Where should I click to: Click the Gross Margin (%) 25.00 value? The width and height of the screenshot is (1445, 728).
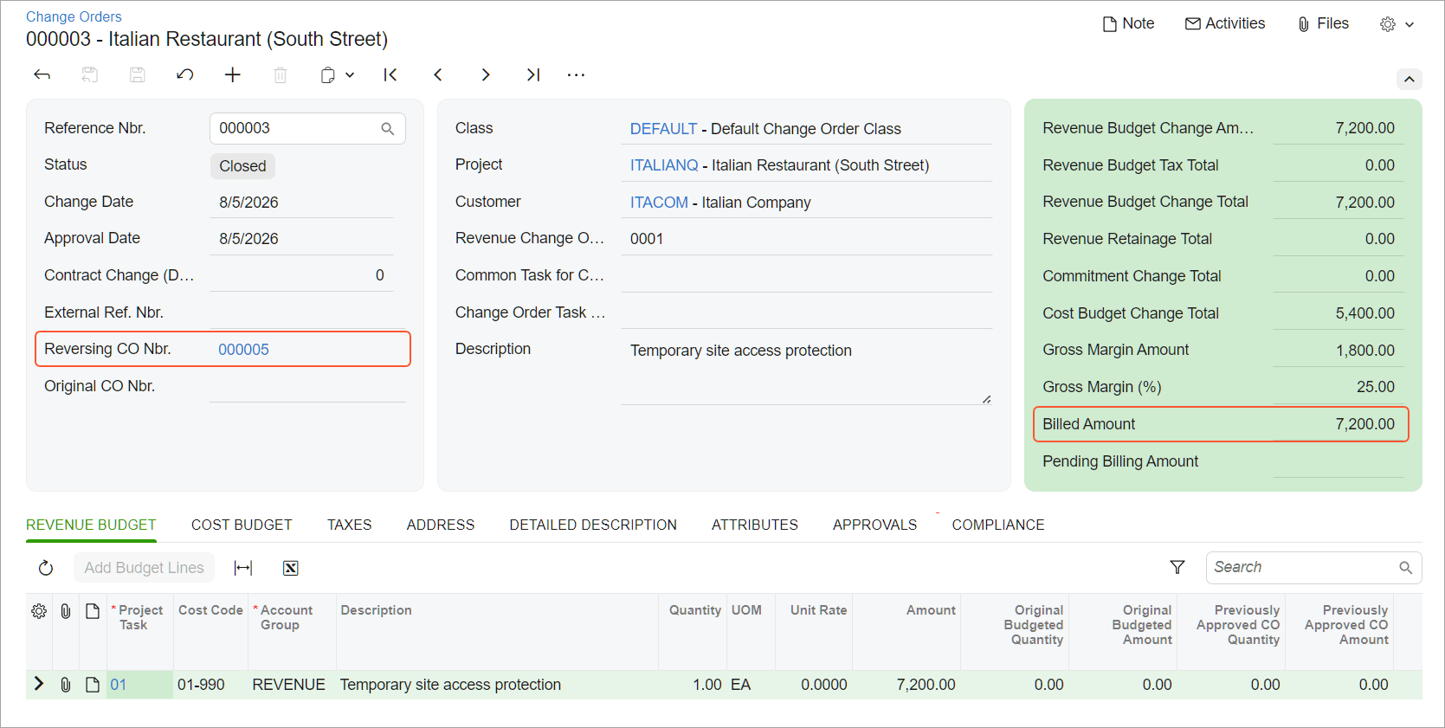1375,387
